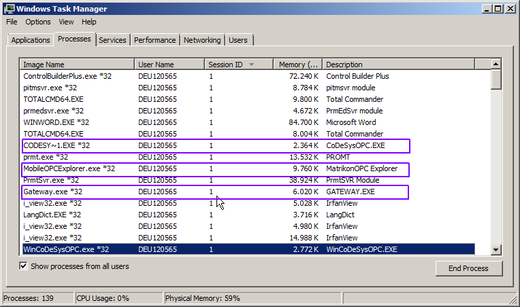Maximize the Task Manager window
Viewport: 520px width, 307px height.
coord(498,9)
